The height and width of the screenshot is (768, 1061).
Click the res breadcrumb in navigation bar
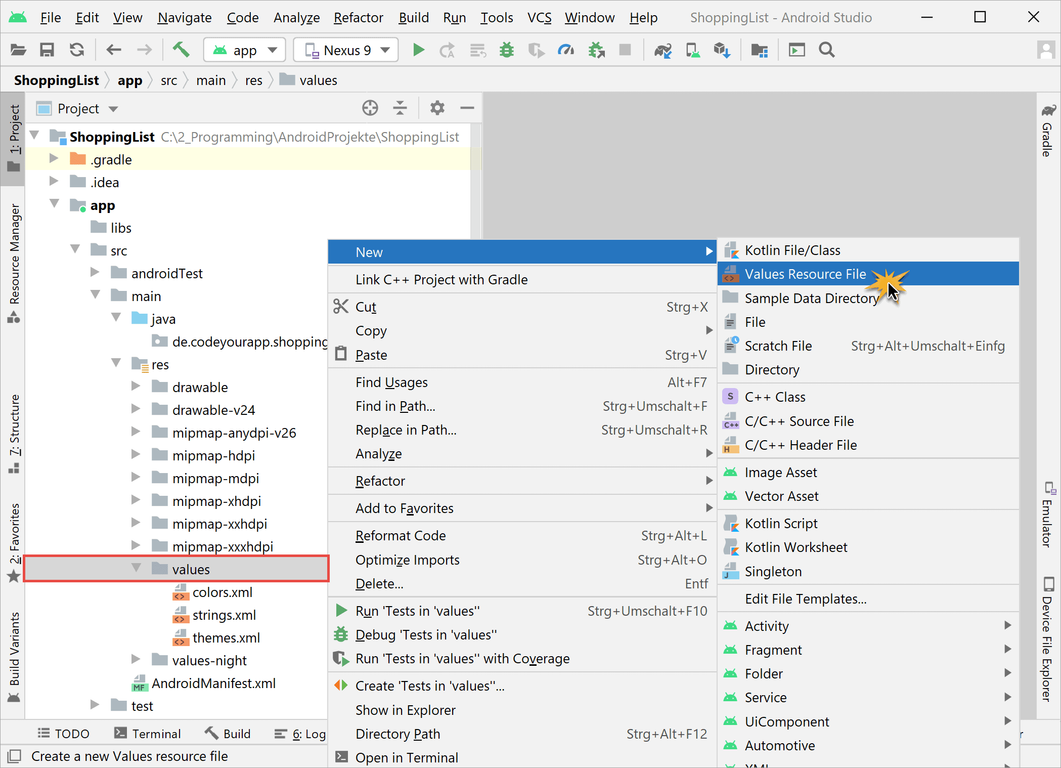(253, 80)
